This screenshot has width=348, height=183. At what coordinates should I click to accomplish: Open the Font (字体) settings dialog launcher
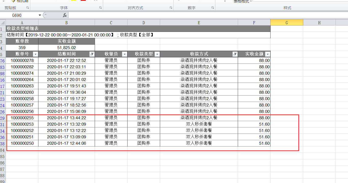coord(100,8)
